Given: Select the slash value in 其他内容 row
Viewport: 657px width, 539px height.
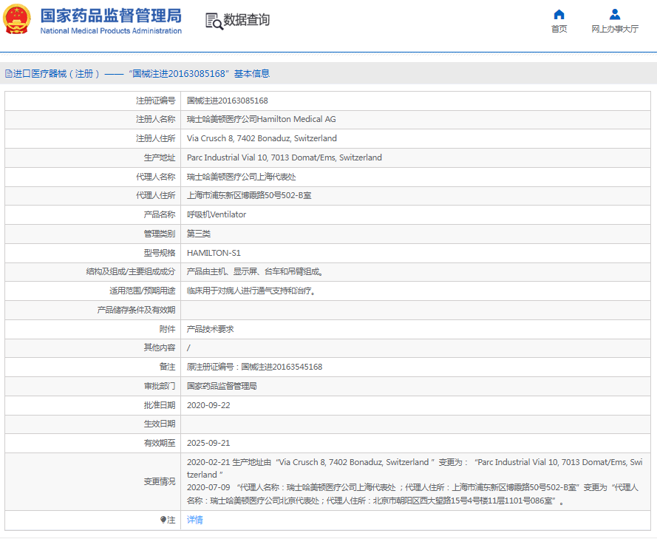Looking at the screenshot, I should click(188, 348).
